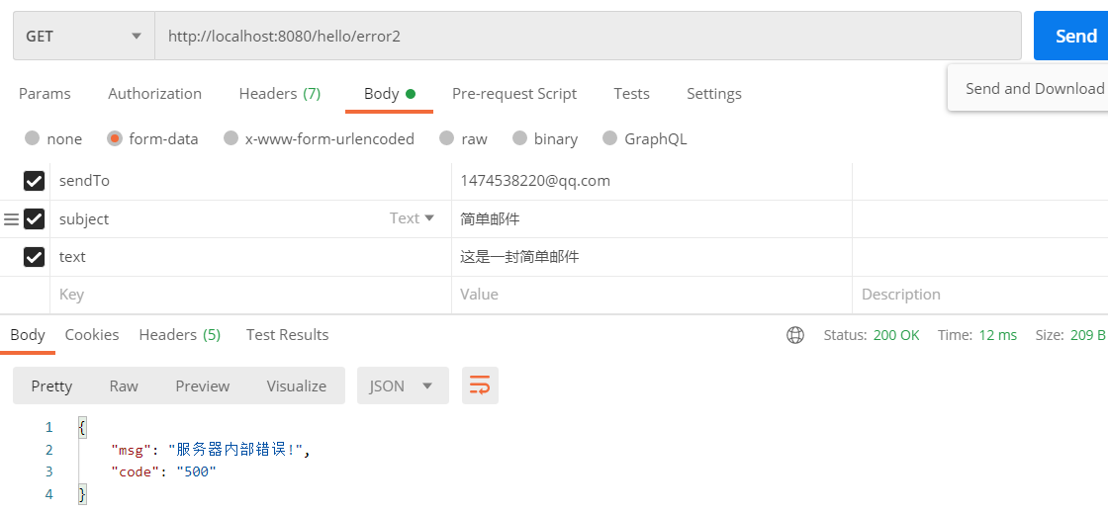
Task: Switch response view to Preview
Action: pos(203,385)
